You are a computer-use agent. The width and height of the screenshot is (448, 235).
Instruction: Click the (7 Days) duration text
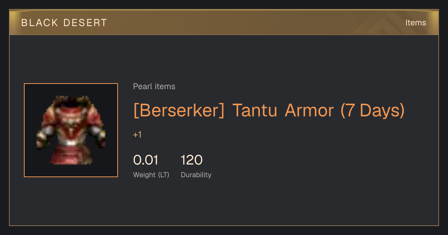coord(373,111)
